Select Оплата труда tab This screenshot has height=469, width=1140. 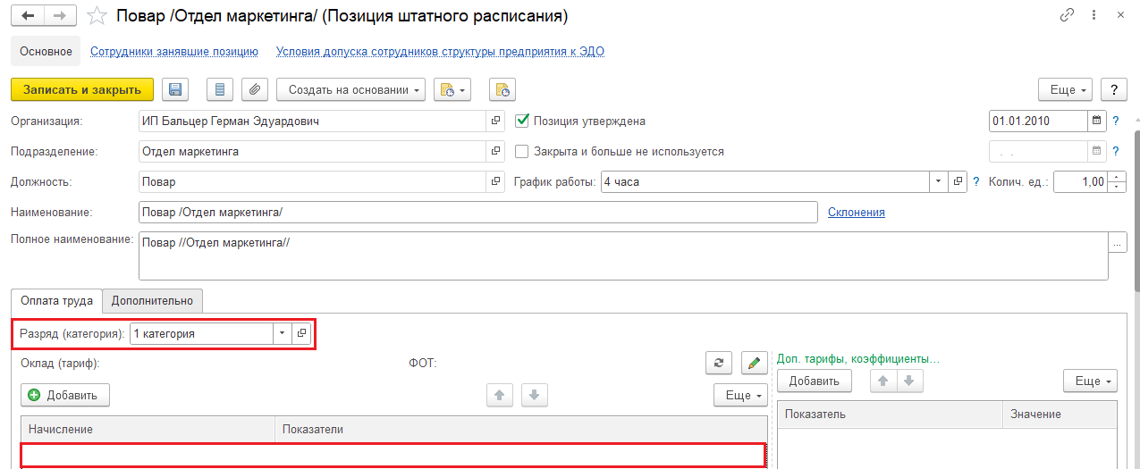(56, 300)
